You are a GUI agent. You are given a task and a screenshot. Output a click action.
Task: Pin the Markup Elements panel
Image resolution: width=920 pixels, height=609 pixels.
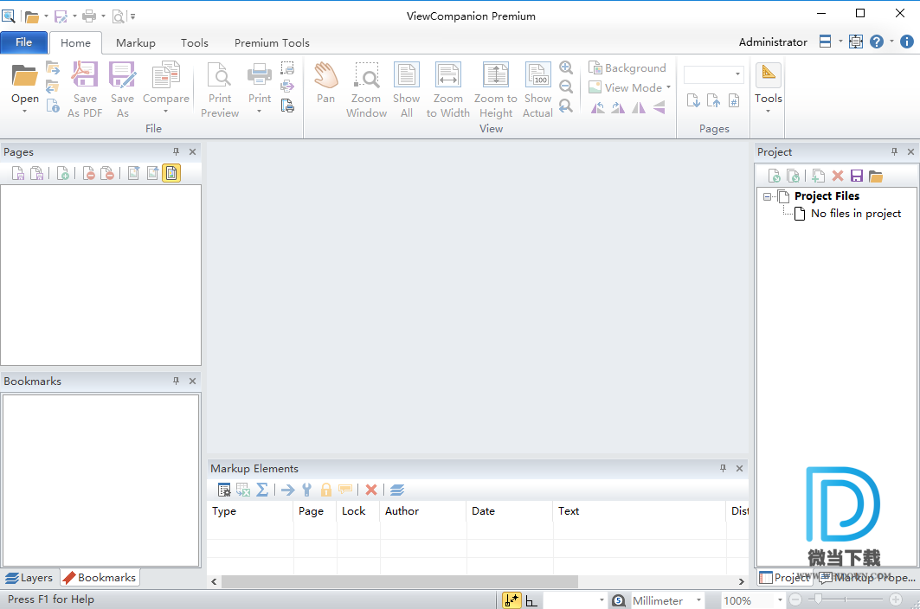pos(723,468)
